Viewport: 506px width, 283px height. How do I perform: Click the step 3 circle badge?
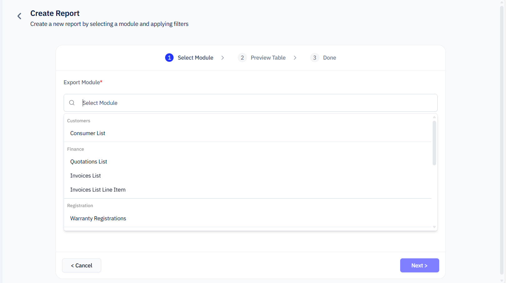tap(315, 58)
